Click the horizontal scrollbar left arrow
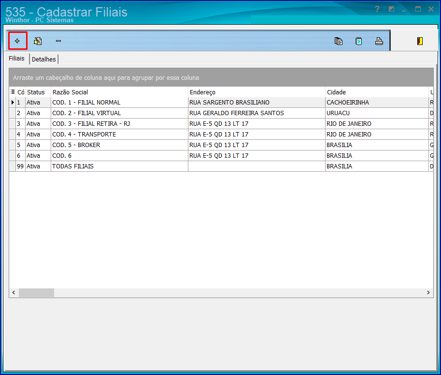 [14, 293]
